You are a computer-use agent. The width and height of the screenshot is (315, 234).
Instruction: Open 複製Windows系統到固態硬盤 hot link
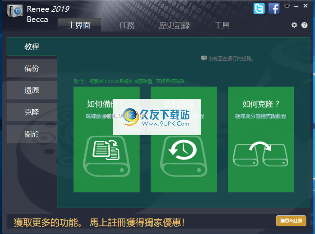pos(121,81)
